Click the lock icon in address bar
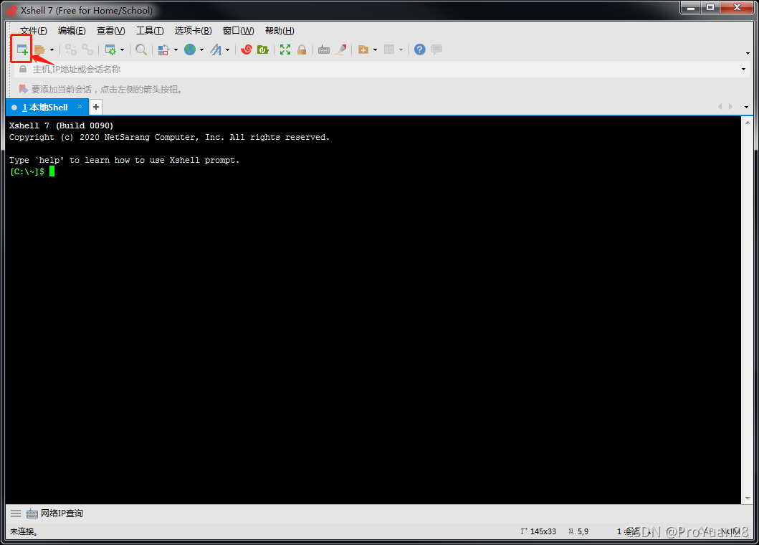 23,70
